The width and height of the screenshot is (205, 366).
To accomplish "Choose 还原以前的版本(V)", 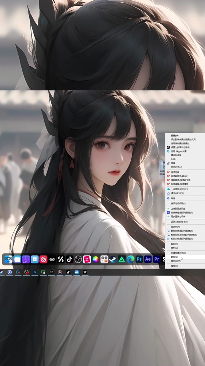I will pos(185,222).
